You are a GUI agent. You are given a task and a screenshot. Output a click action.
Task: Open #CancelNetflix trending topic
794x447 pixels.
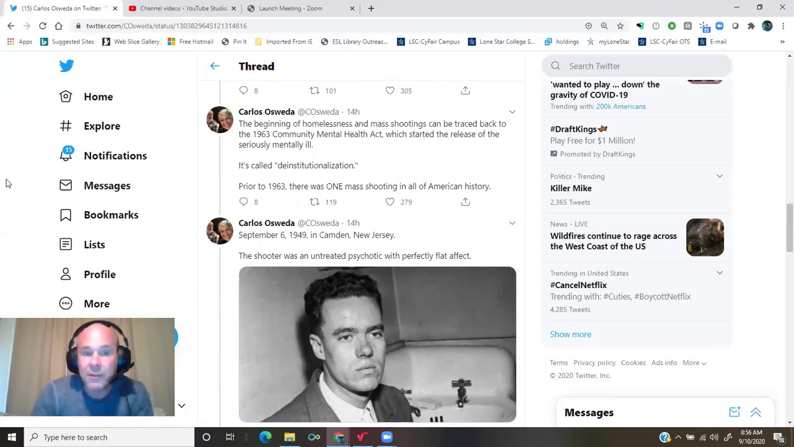(579, 285)
